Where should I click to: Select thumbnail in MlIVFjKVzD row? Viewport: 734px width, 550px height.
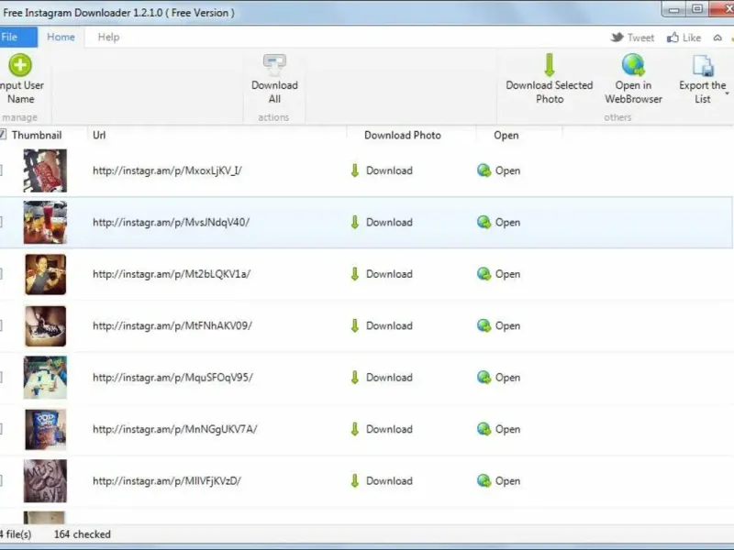[x=45, y=480]
